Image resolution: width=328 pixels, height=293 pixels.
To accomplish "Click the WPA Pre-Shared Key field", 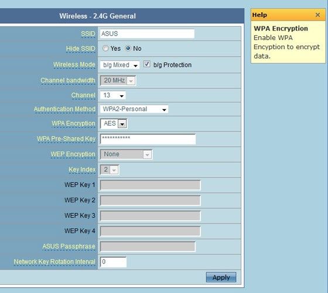I will (148, 139).
